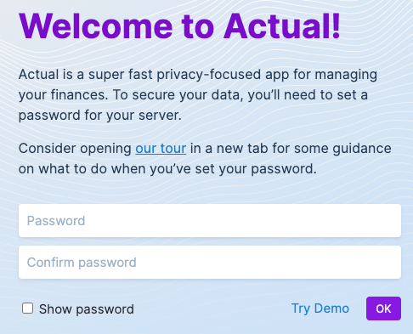Click the phrase "in a new tab"
The width and height of the screenshot is (413, 334).
pyautogui.click(x=229, y=149)
